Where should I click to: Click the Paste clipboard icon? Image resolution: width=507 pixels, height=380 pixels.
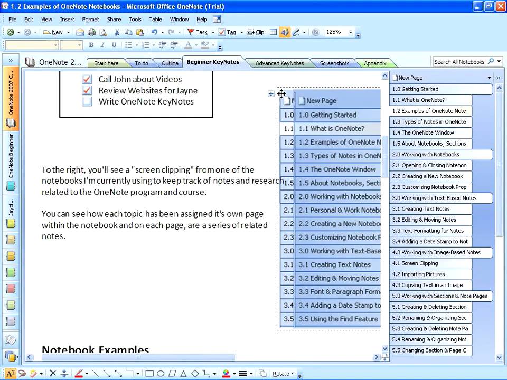tap(140, 32)
